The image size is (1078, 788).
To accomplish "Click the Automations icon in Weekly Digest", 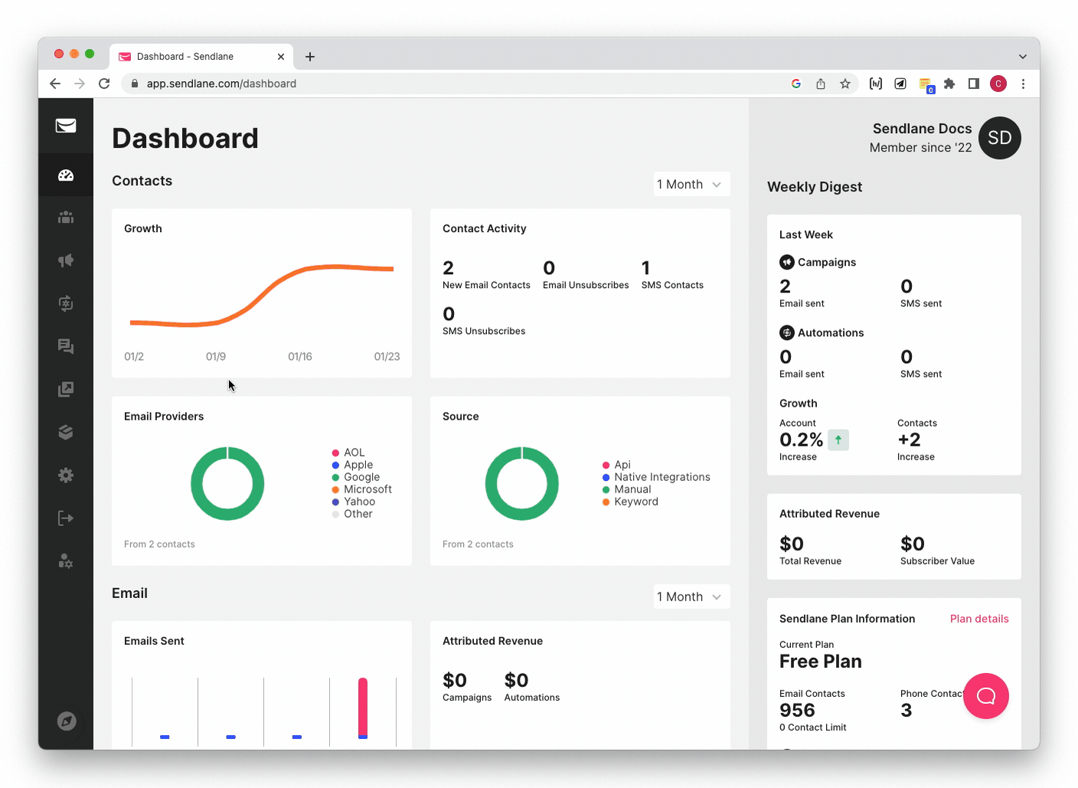I will pos(787,332).
